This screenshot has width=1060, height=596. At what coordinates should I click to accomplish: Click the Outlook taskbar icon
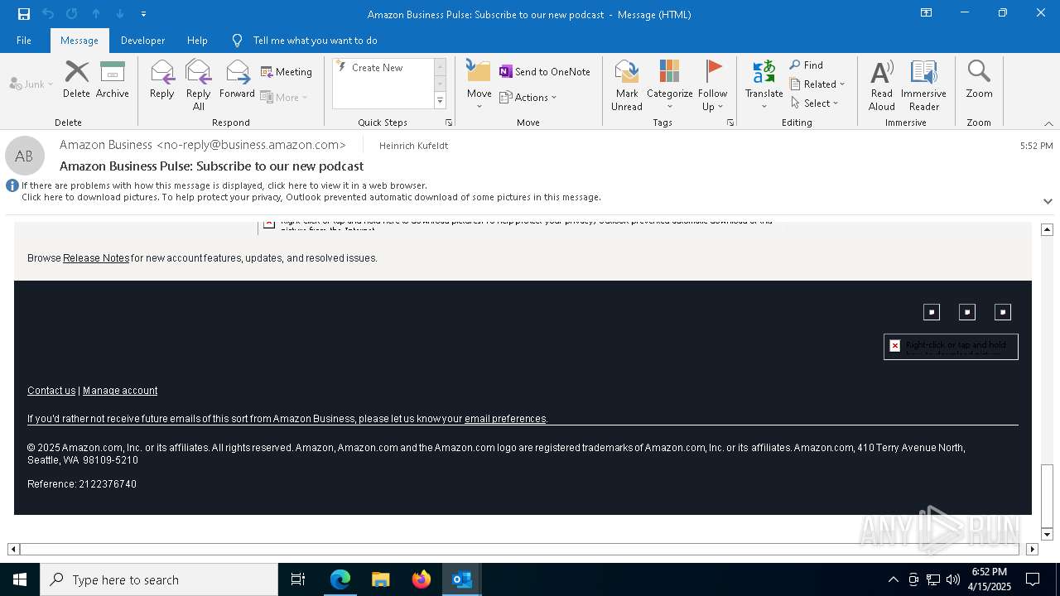[462, 579]
